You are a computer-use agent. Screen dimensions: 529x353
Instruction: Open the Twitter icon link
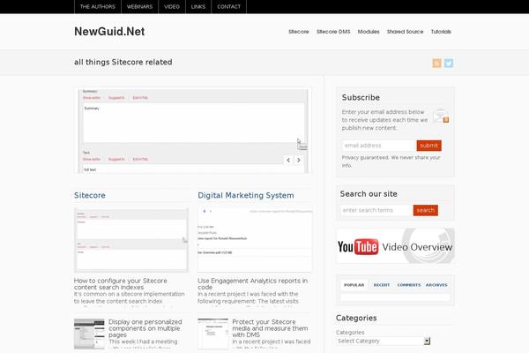click(449, 64)
